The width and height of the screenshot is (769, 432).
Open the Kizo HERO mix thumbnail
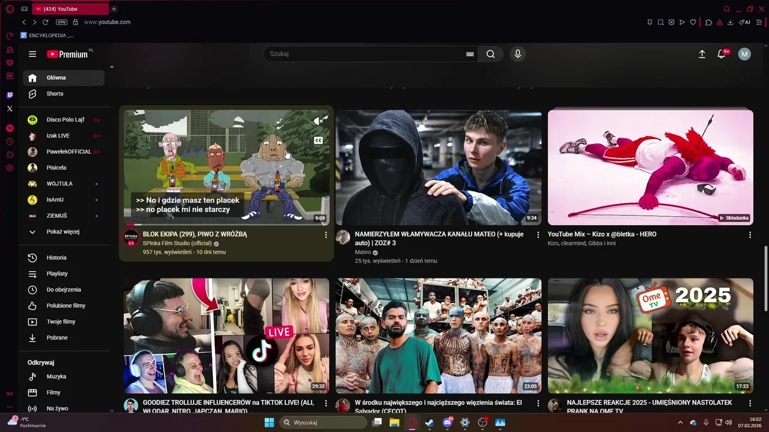coord(650,167)
